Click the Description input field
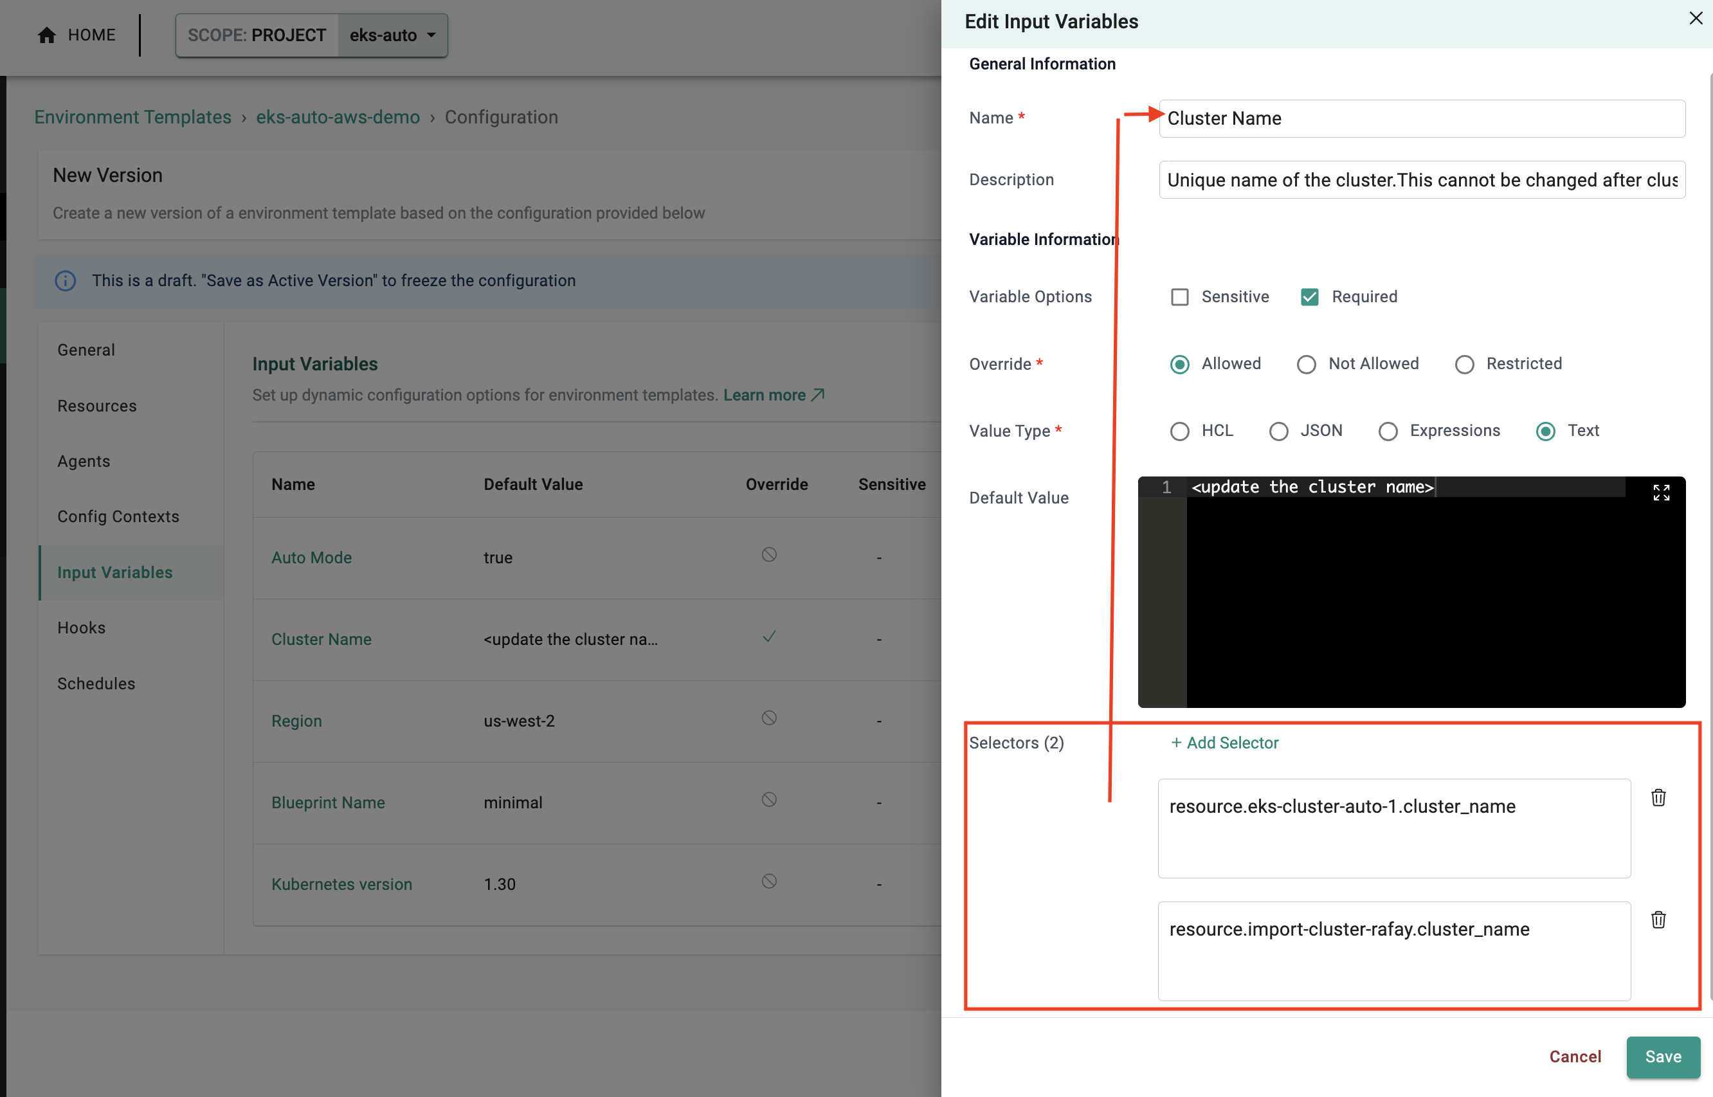Image resolution: width=1713 pixels, height=1097 pixels. point(1422,179)
